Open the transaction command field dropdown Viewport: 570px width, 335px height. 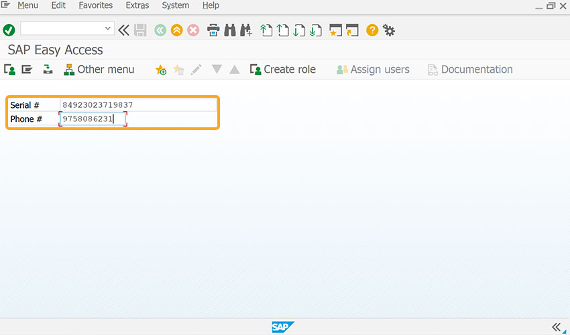click(107, 28)
